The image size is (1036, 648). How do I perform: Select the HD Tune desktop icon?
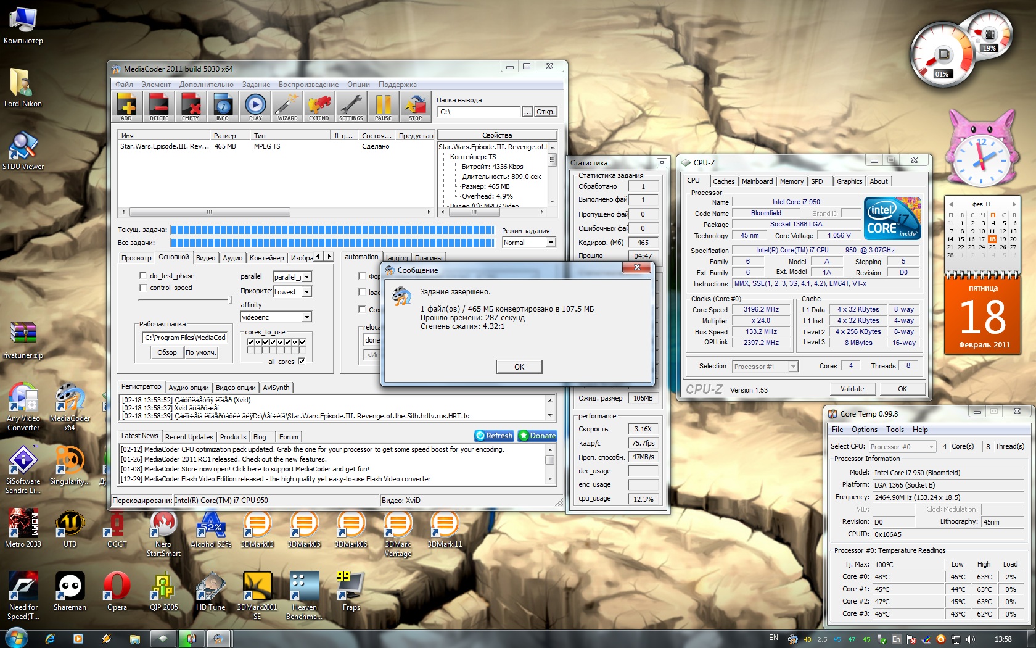[x=210, y=591]
